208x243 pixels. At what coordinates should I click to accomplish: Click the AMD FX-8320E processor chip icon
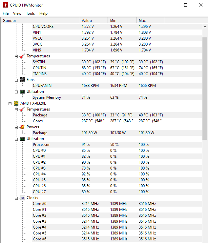(x=16, y=103)
